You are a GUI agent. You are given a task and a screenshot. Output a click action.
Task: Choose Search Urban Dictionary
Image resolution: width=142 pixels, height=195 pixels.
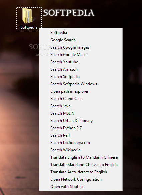[81, 121]
